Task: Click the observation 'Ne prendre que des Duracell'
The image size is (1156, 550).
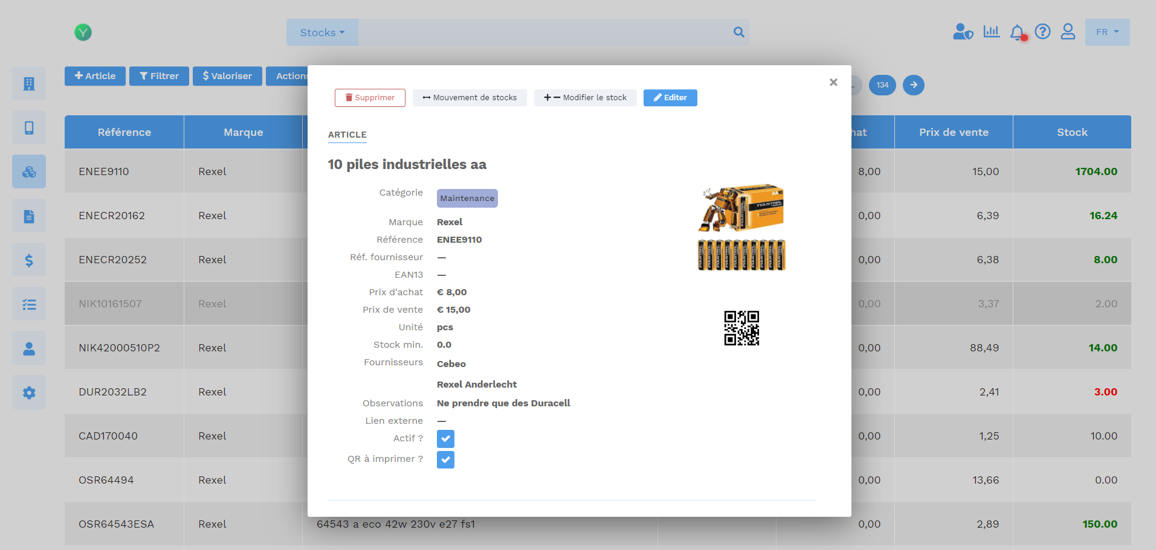Action: point(503,403)
